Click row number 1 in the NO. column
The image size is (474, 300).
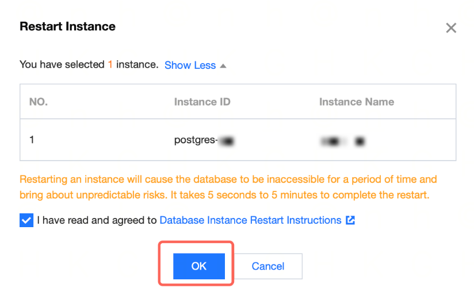[x=32, y=140]
